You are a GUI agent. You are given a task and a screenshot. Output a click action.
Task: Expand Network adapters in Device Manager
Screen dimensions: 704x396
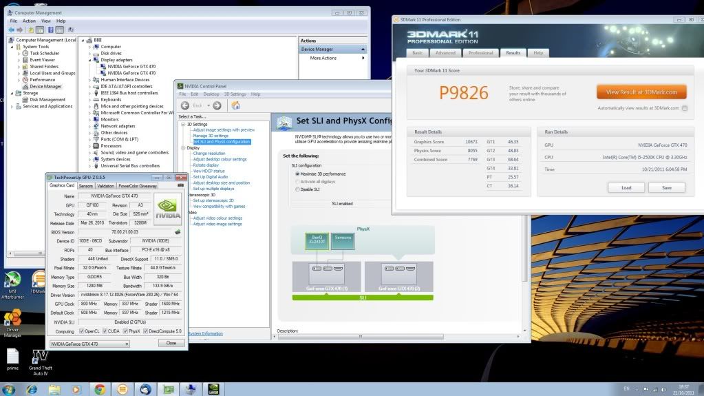coord(89,126)
